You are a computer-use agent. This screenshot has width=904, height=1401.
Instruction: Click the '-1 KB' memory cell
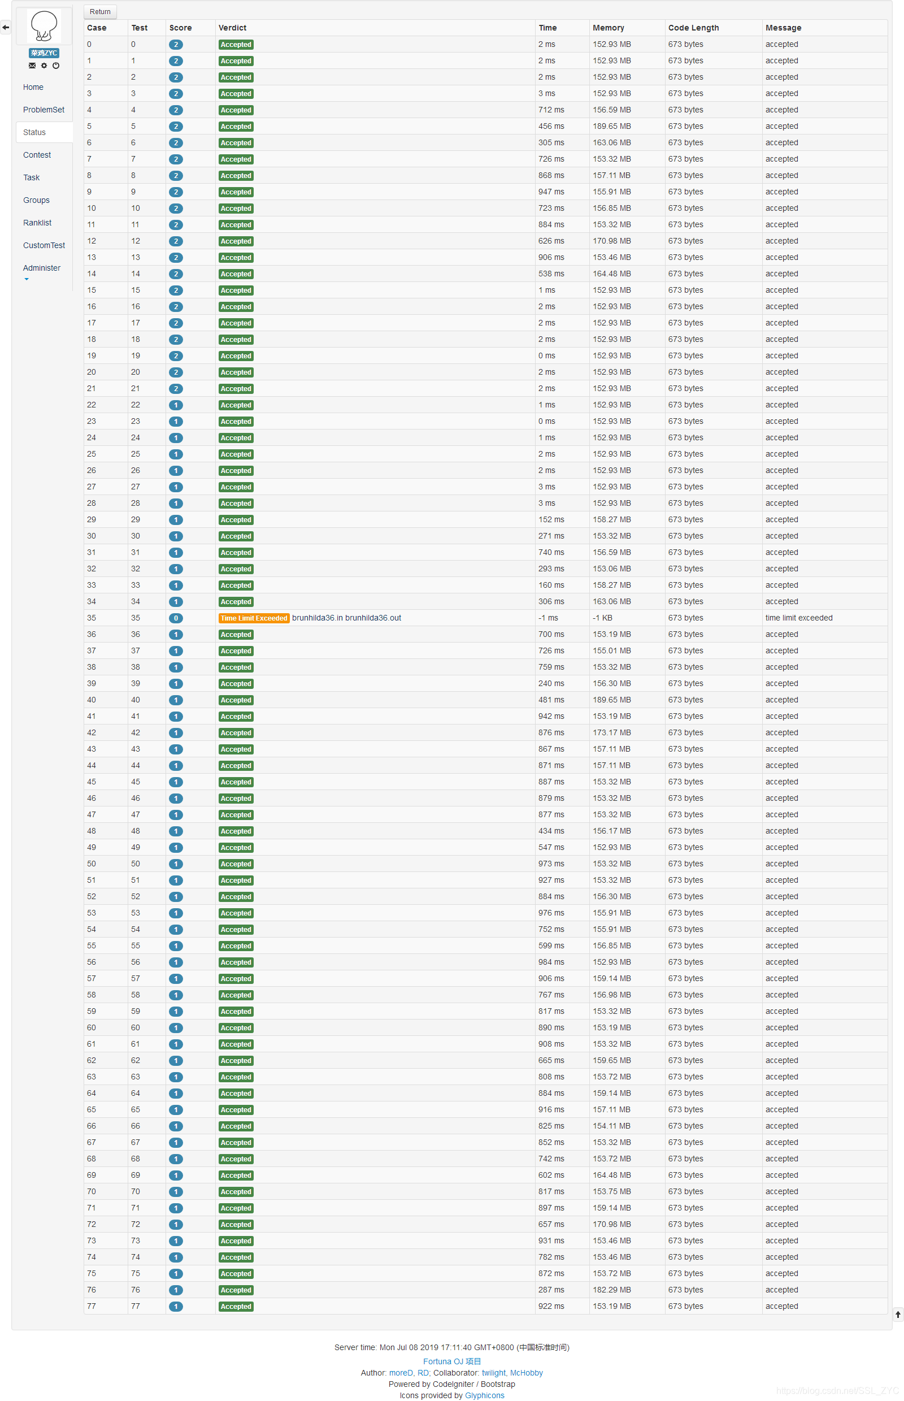603,618
